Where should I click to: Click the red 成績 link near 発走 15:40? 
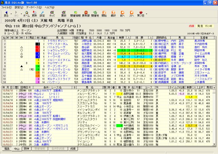click(x=191, y=26)
